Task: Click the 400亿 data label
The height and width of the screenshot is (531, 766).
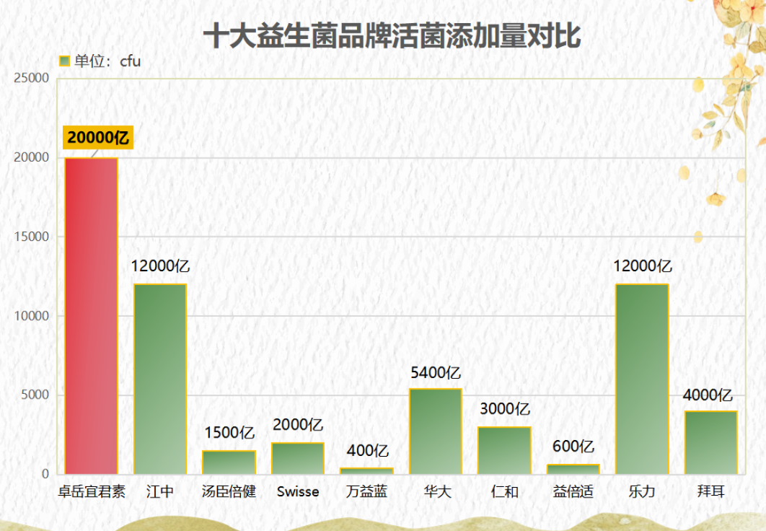Action: pyautogui.click(x=367, y=450)
